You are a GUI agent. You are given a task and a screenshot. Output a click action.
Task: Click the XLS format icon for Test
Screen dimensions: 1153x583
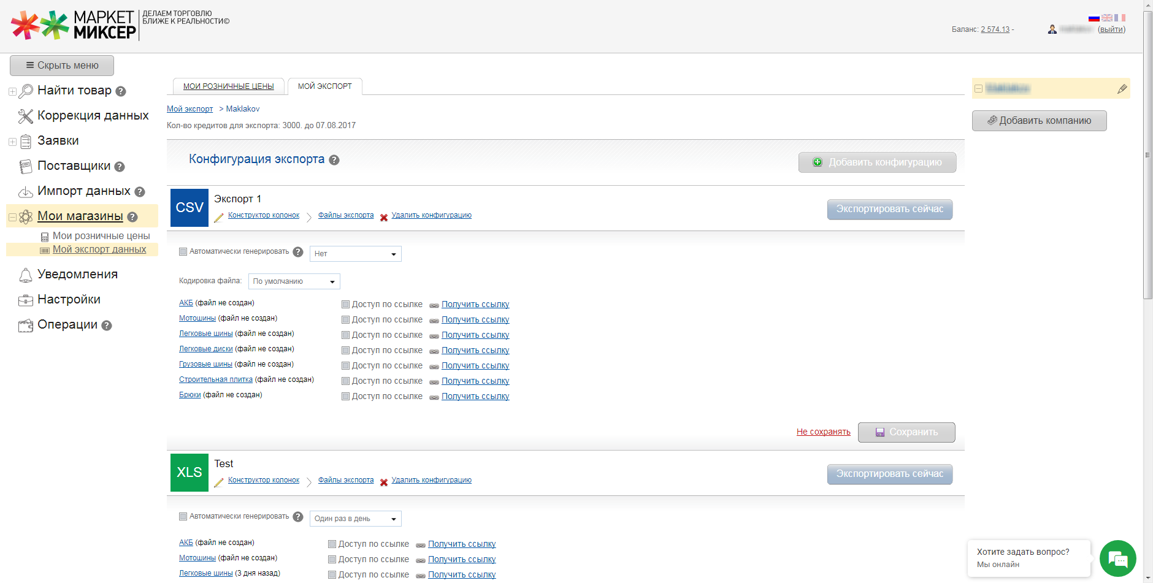190,473
